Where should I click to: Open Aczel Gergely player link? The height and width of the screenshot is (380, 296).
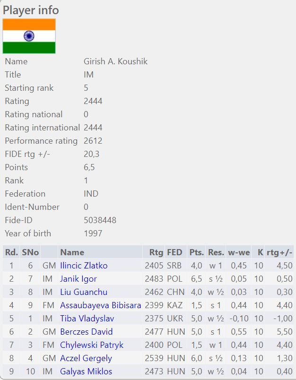coord(86,358)
